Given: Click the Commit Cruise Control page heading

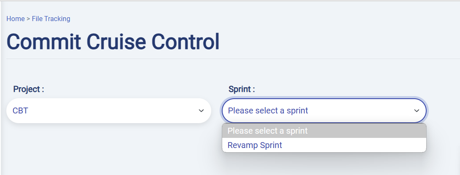Looking at the screenshot, I should [113, 41].
